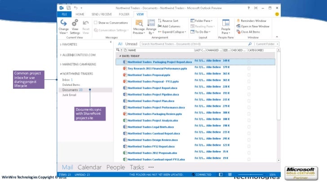The width and height of the screenshot is (327, 182).
Task: Click the Send/Receive All Folders quick access icon
Action: (x=69, y=8)
